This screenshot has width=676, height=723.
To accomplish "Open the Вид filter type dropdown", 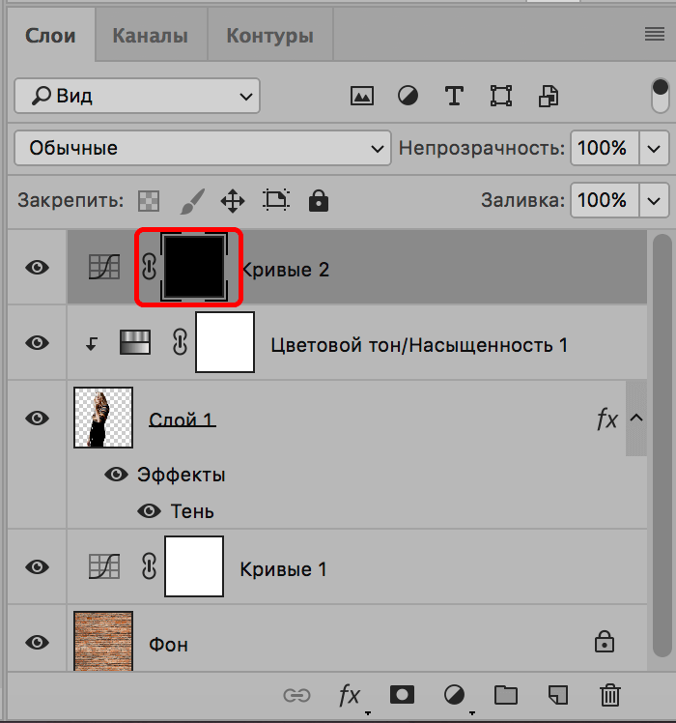I will click(137, 96).
